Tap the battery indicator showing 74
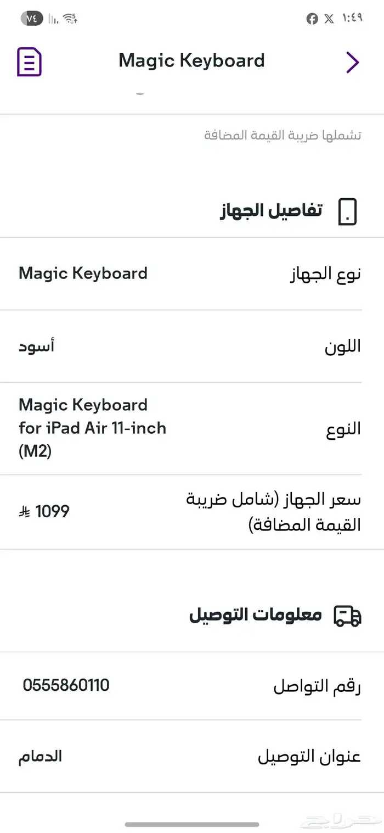This screenshot has height=833, width=384. click(32, 18)
